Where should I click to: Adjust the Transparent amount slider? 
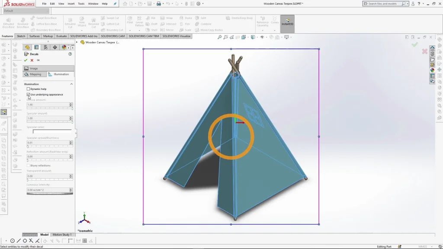click(x=48, y=179)
